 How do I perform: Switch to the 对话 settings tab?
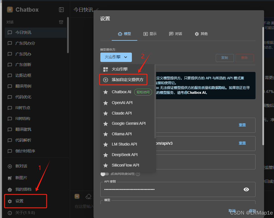point(175,34)
